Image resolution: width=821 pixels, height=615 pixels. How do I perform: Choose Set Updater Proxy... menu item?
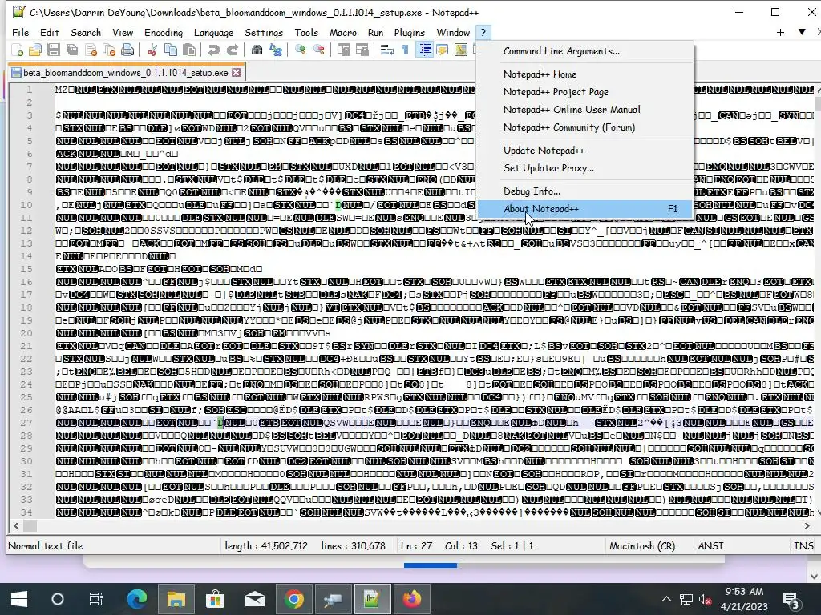pyautogui.click(x=585, y=168)
